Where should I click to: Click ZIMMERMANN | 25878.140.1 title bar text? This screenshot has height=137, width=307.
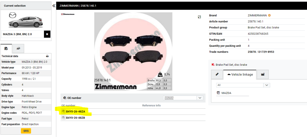pyautogui.click(x=78, y=6)
